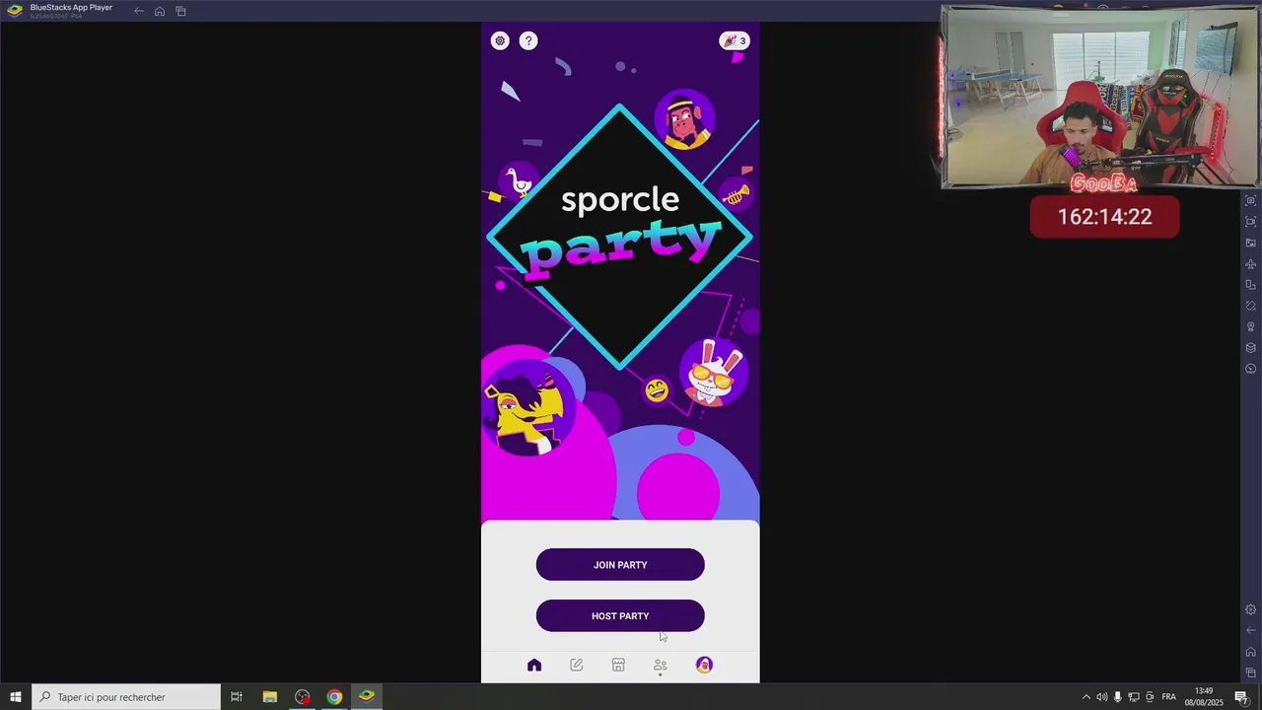Image resolution: width=1262 pixels, height=710 pixels.
Task: Open Google Chrome from taskbar
Action: [334, 697]
